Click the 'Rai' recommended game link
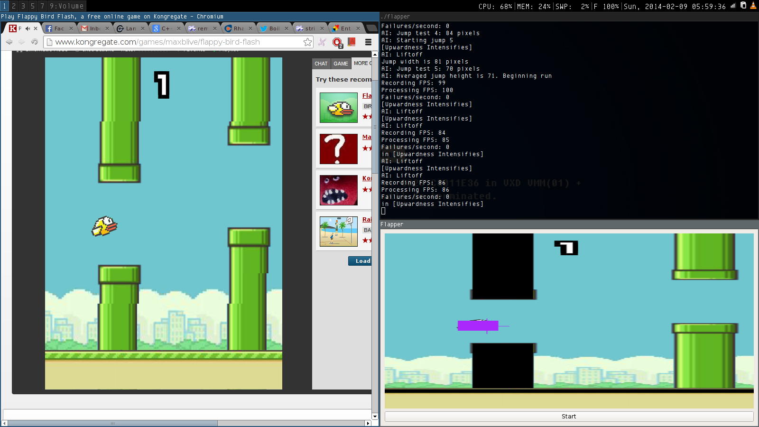The height and width of the screenshot is (427, 759). point(367,220)
